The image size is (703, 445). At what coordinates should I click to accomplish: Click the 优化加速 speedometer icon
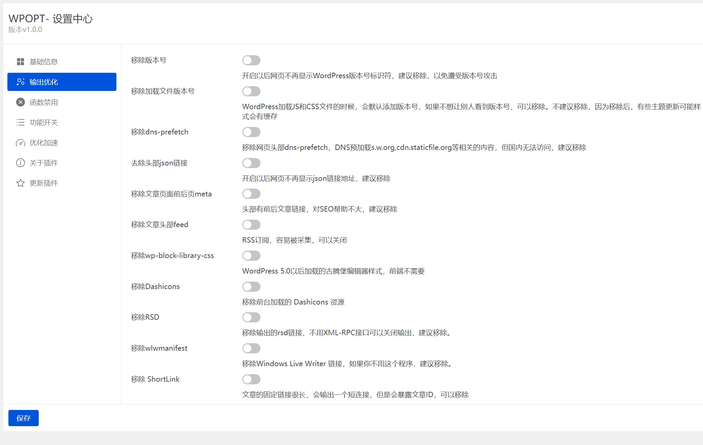pos(21,142)
